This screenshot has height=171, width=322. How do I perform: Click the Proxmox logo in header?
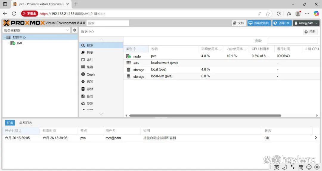pos(24,23)
